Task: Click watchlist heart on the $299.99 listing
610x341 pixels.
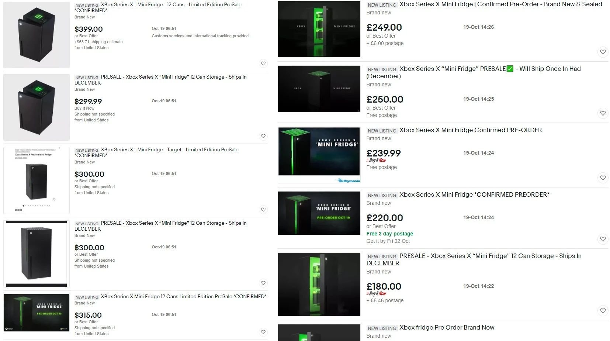Action: tap(263, 136)
